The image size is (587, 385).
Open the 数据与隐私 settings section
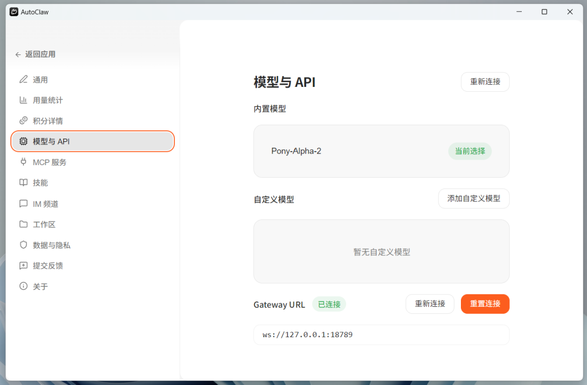pos(51,245)
